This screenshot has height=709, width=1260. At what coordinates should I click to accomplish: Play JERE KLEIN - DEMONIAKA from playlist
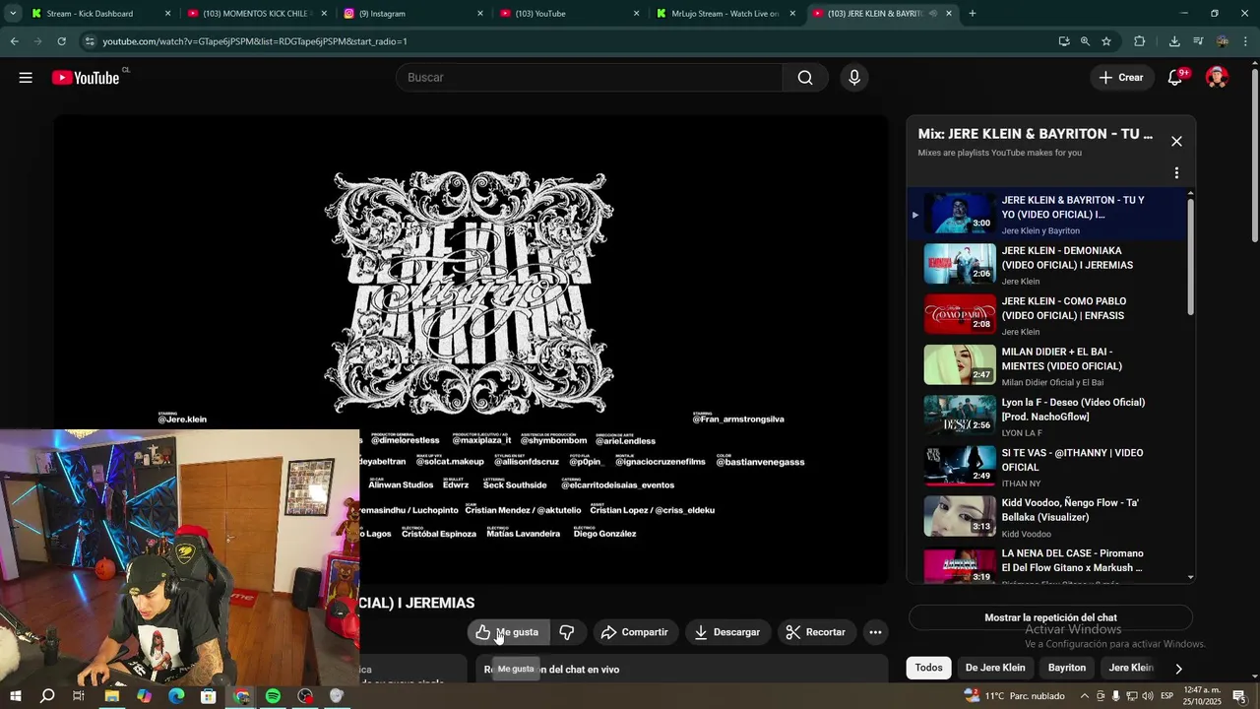(x=1046, y=265)
